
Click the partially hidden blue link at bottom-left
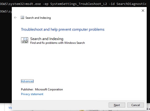pyautogui.click(x=10, y=108)
